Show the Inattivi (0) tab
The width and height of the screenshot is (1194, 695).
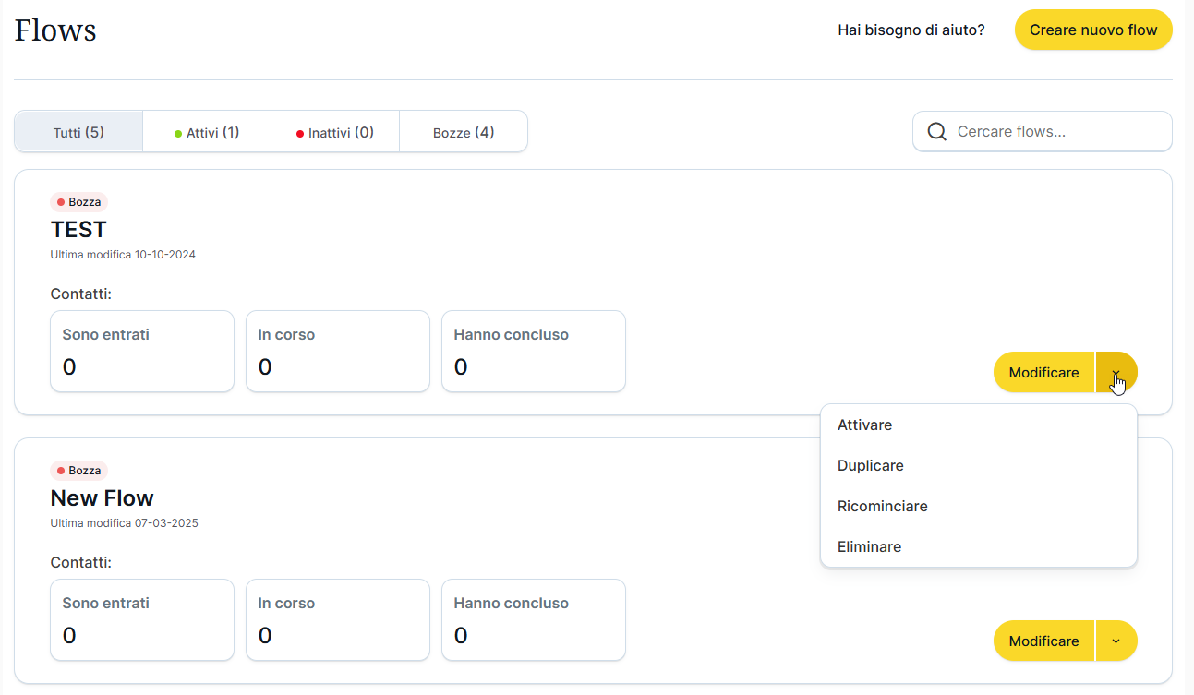334,132
